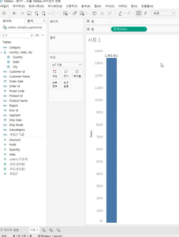This screenshot has width=179, height=237.
Task: Open the 도움말(H) menu
Action: pyautogui.click(x=147, y=6)
